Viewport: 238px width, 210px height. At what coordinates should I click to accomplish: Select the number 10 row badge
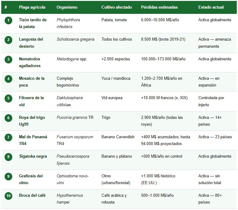click(x=8, y=196)
